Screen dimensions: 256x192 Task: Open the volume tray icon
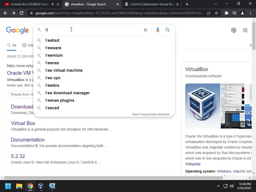231,186
